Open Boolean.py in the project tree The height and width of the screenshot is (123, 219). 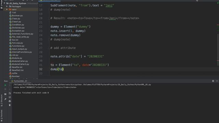16,16
